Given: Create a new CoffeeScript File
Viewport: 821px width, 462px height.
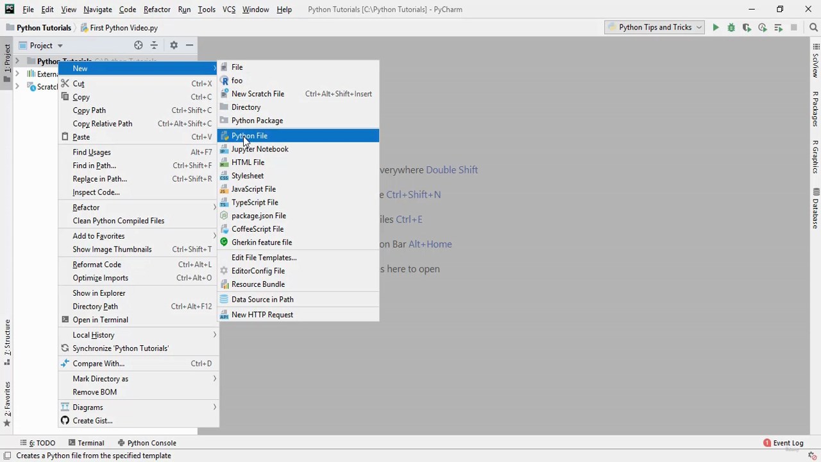Looking at the screenshot, I should (x=298, y=229).
